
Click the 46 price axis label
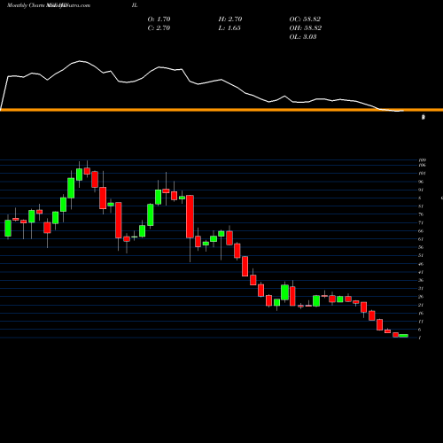(x=421, y=264)
